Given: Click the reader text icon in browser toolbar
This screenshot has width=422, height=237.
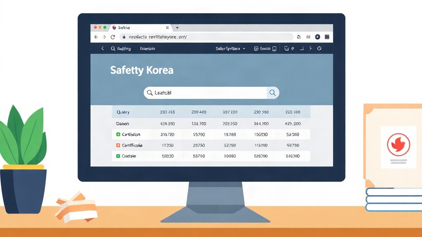Looking at the screenshot, I should [x=308, y=37].
